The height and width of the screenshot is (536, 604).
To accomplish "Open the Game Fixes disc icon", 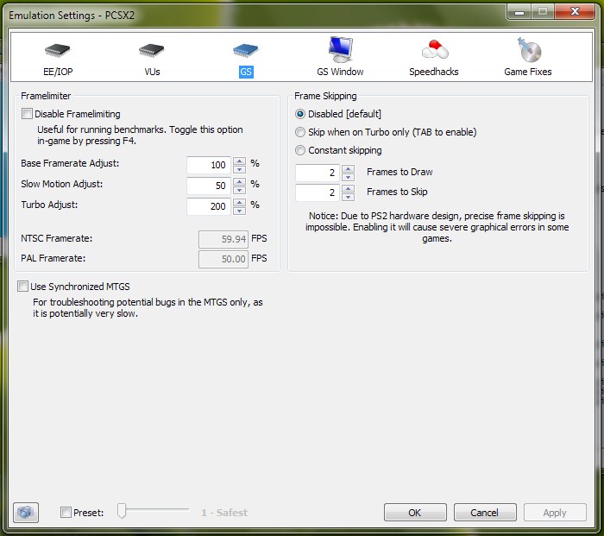I will coord(529,50).
